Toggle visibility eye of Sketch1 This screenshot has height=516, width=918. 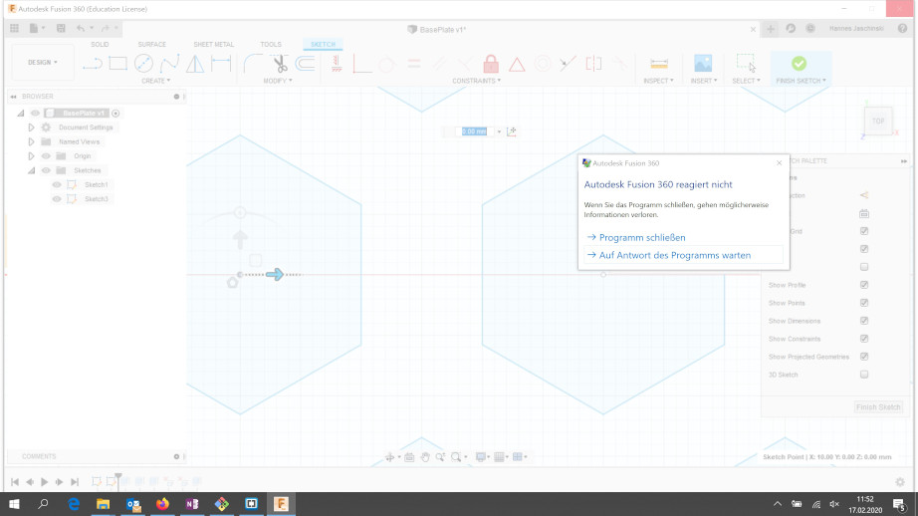point(57,184)
